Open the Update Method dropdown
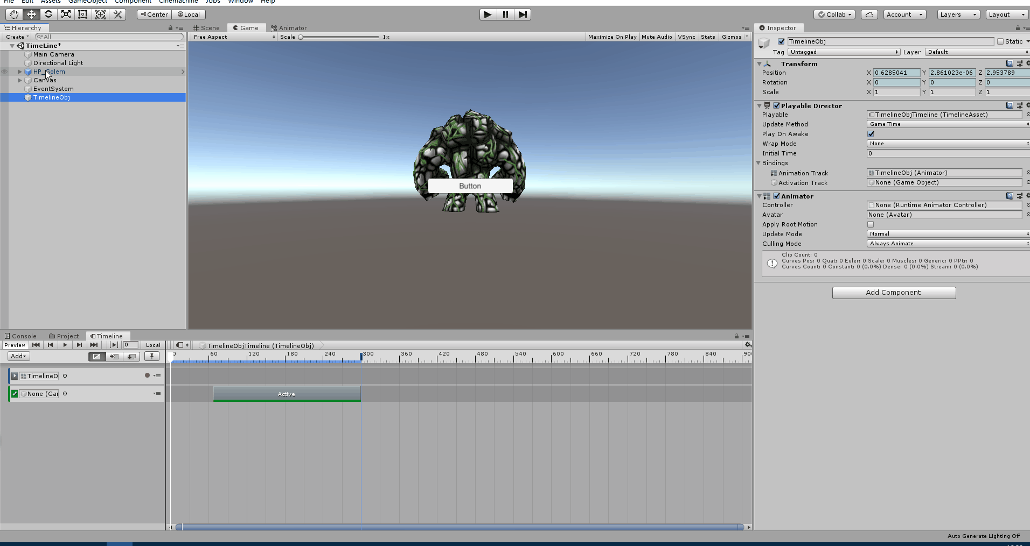 (x=948, y=124)
